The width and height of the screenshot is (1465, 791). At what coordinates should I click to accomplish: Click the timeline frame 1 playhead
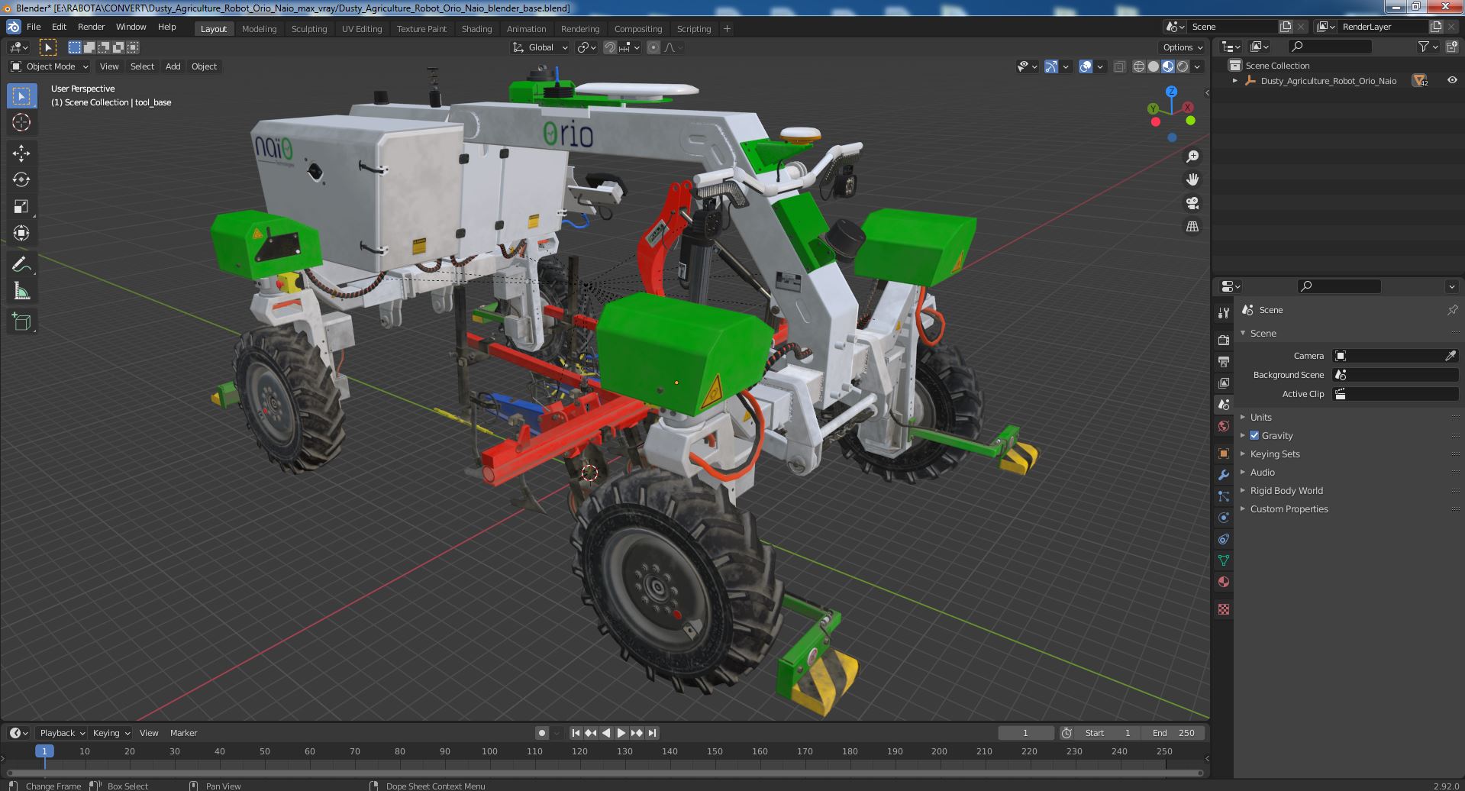tap(44, 751)
